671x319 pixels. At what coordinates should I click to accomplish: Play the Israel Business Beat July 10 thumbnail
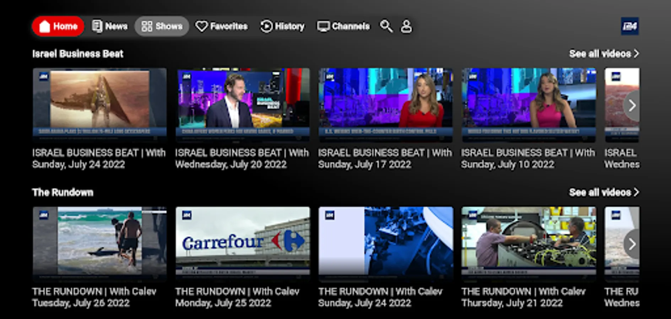click(529, 105)
